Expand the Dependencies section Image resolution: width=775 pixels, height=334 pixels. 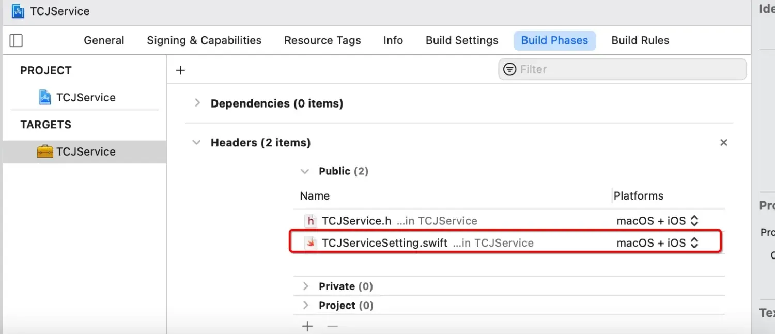tap(197, 103)
